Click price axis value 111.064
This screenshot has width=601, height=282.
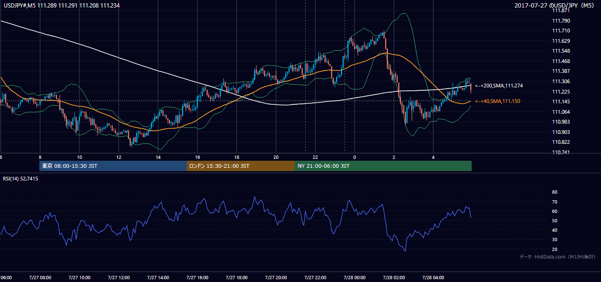click(x=561, y=112)
